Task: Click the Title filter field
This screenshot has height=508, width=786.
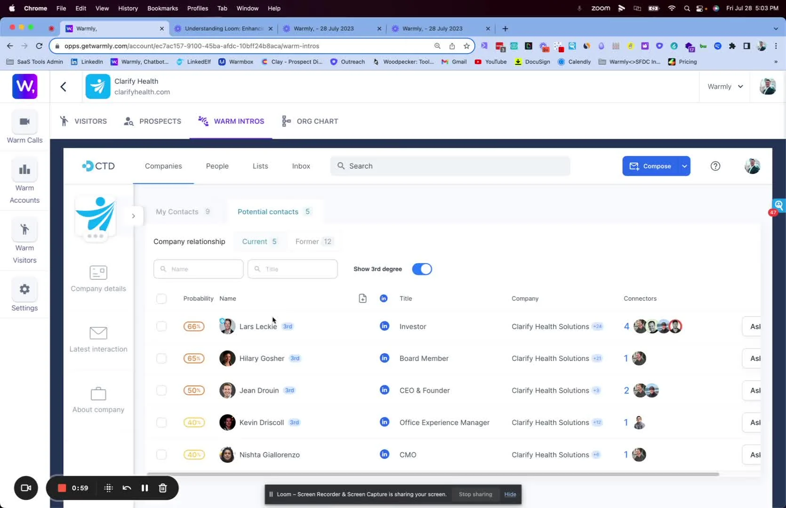Action: [292, 269]
